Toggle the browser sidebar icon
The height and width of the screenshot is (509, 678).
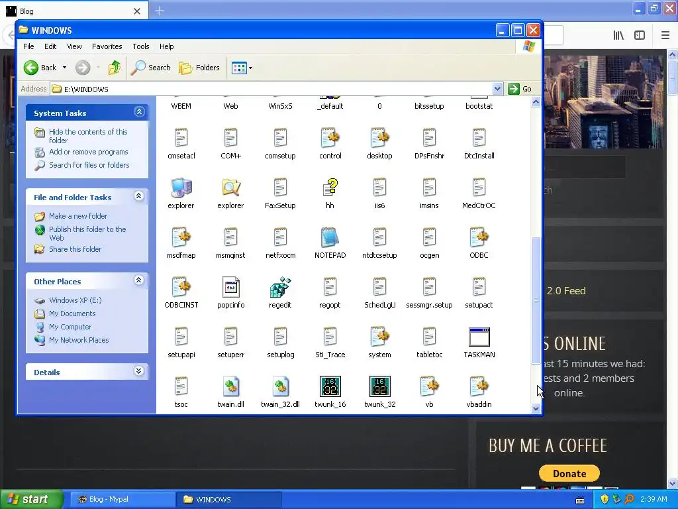tap(640, 35)
